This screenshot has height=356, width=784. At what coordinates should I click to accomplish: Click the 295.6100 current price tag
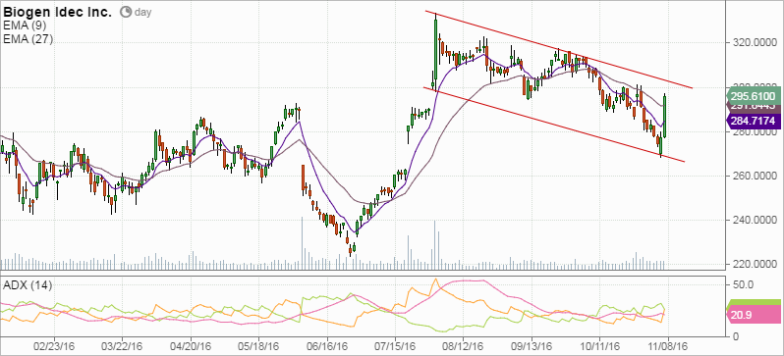(753, 96)
